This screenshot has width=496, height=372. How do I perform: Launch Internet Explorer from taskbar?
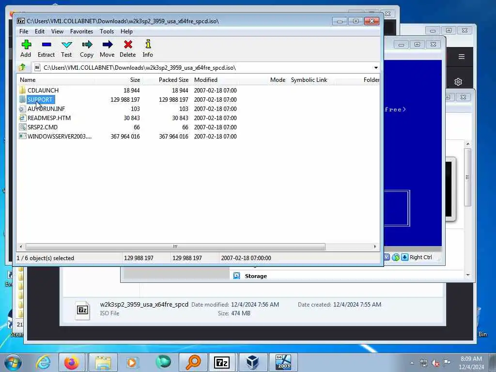point(43,362)
